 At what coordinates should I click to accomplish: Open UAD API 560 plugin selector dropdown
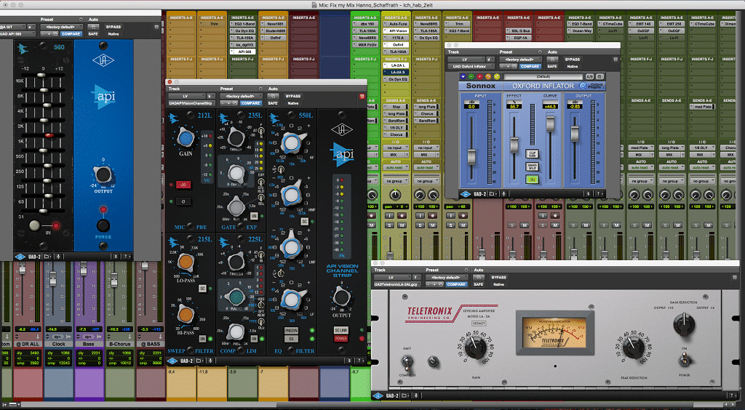point(17,33)
